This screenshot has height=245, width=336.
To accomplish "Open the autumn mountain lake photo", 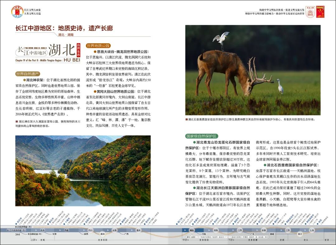I will click(x=83, y=171).
